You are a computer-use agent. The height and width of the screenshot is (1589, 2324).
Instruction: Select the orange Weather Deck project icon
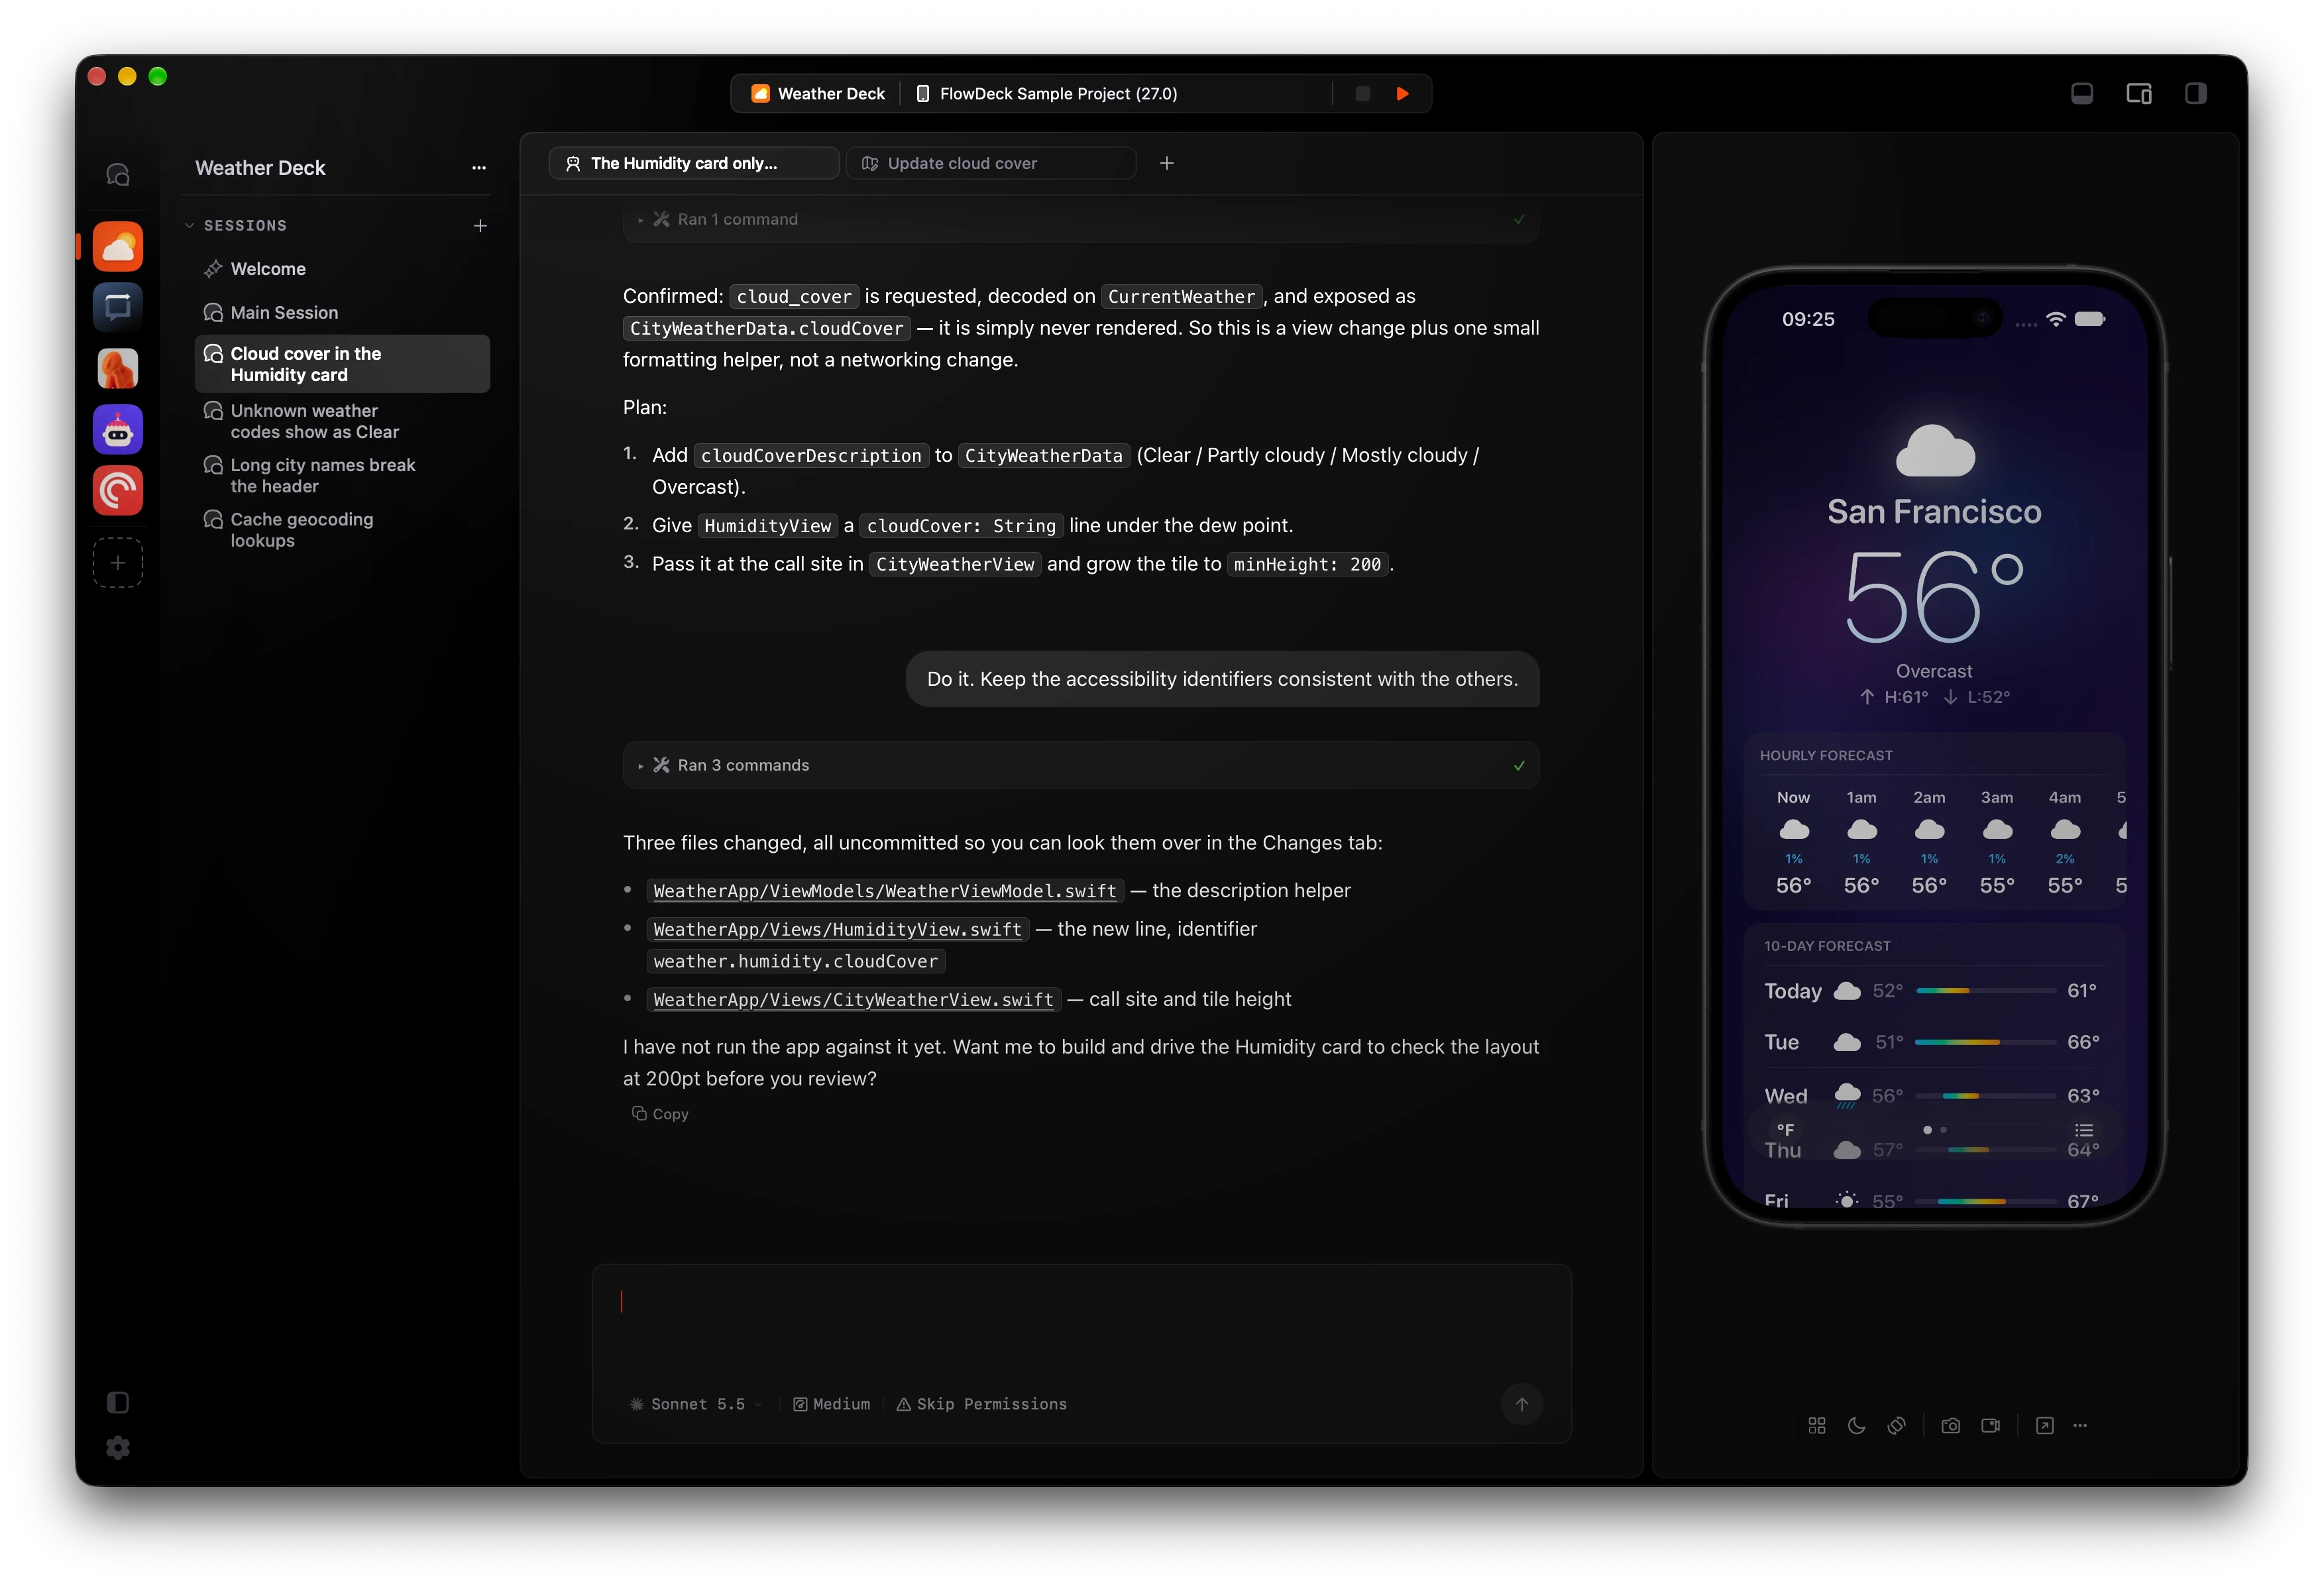tap(118, 246)
